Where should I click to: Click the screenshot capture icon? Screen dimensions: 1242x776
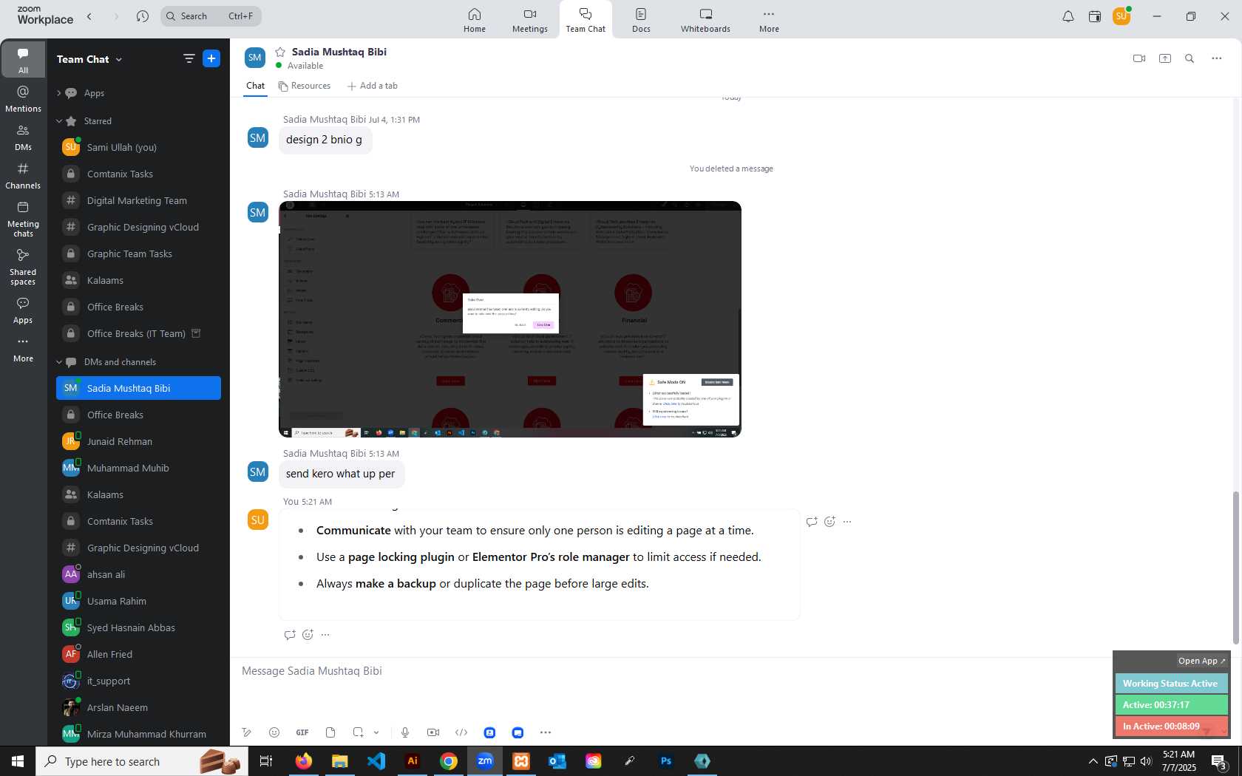(x=358, y=732)
